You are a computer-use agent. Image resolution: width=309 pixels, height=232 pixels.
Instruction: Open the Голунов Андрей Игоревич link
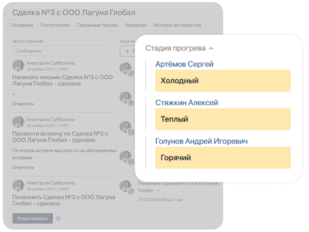201,141
